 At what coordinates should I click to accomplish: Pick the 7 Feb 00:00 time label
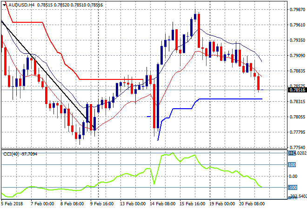pos(41,204)
